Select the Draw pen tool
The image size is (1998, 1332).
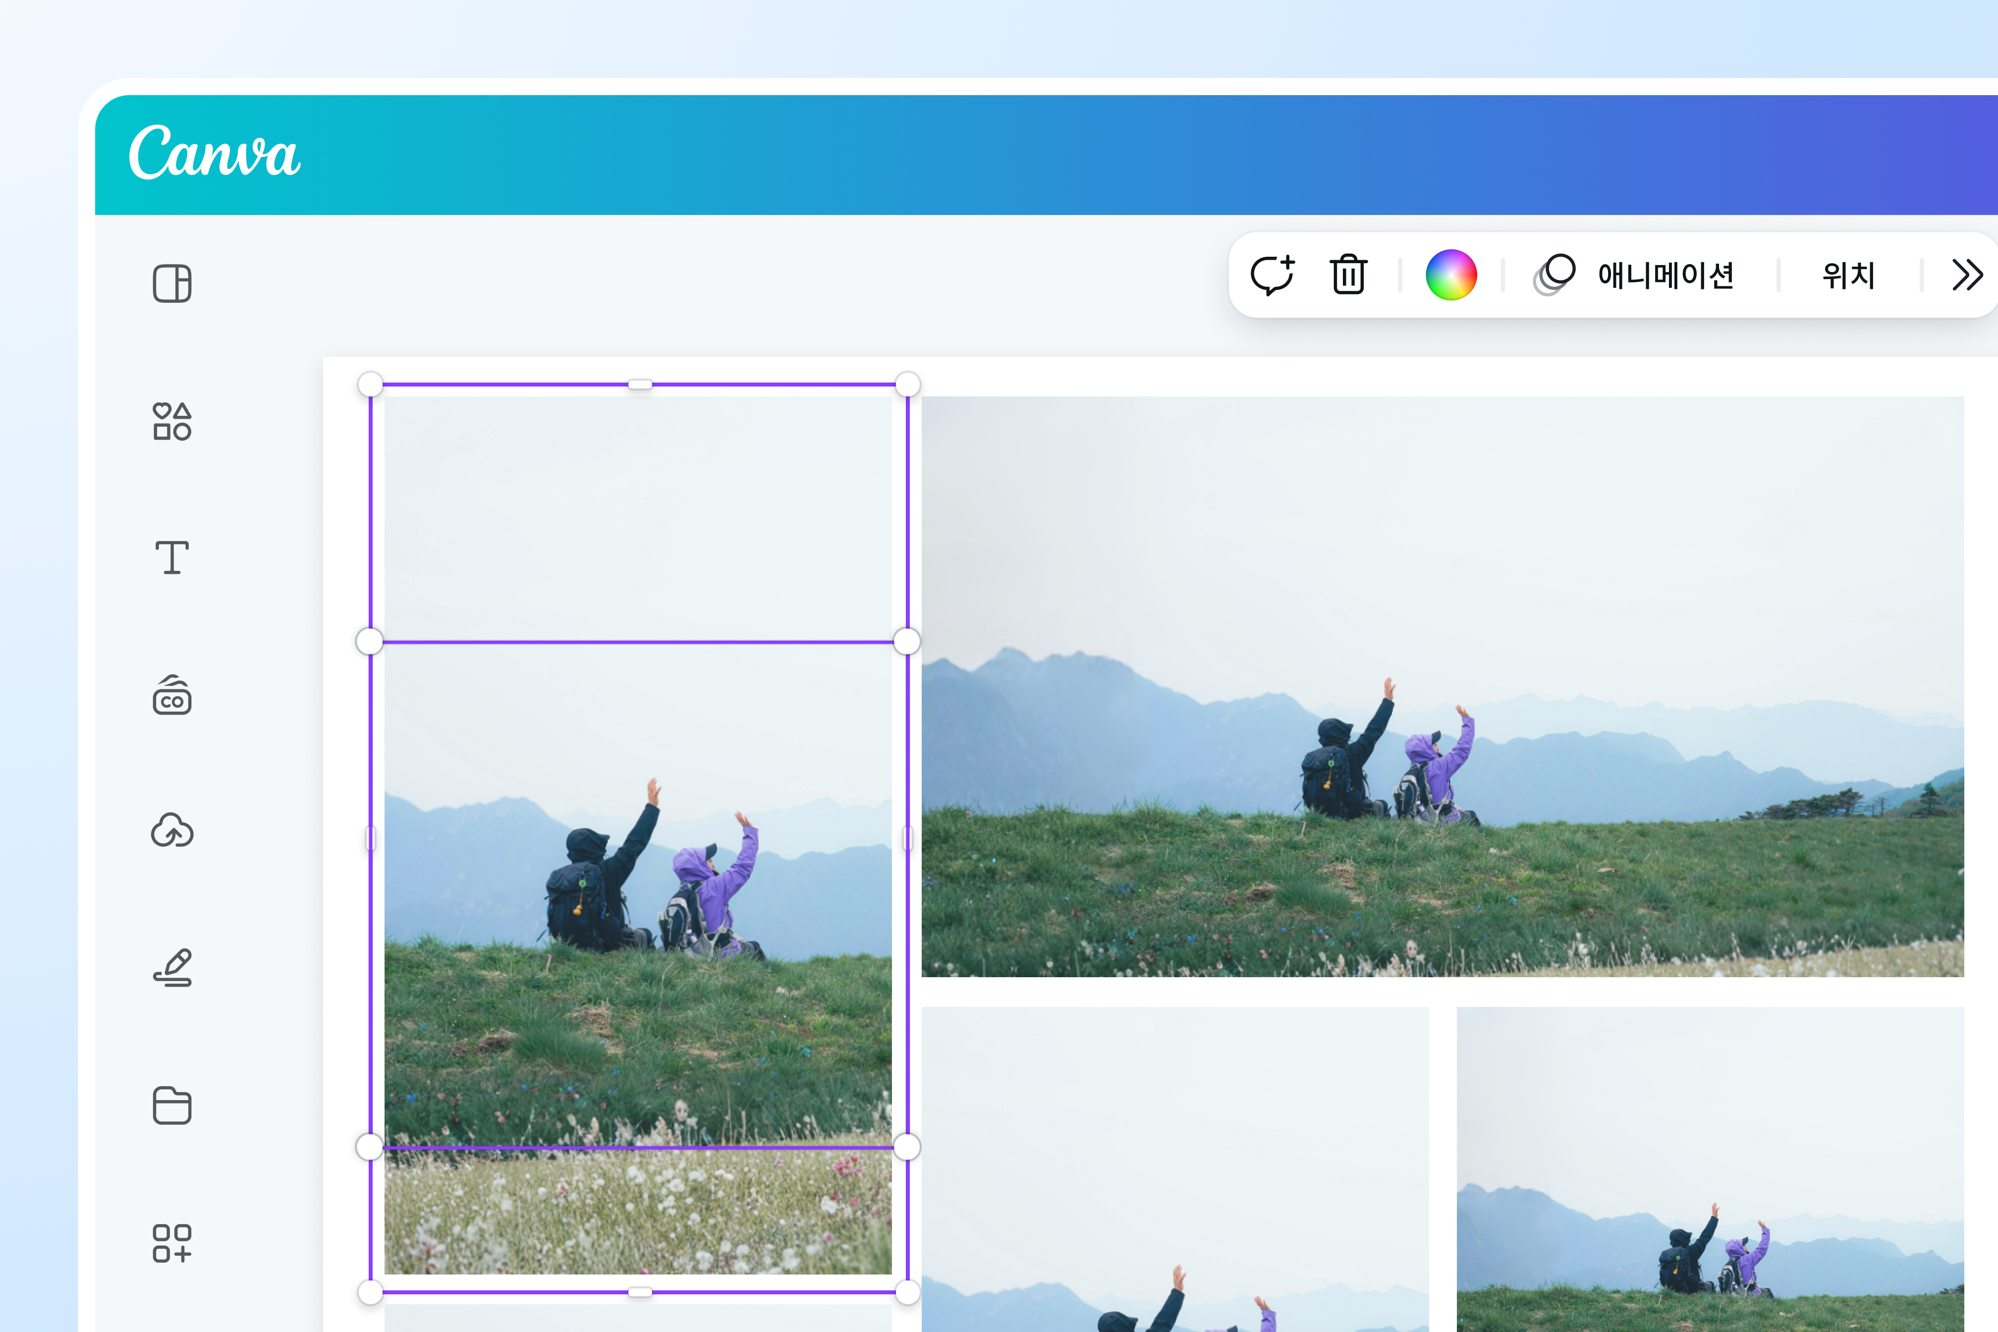pos(172,968)
